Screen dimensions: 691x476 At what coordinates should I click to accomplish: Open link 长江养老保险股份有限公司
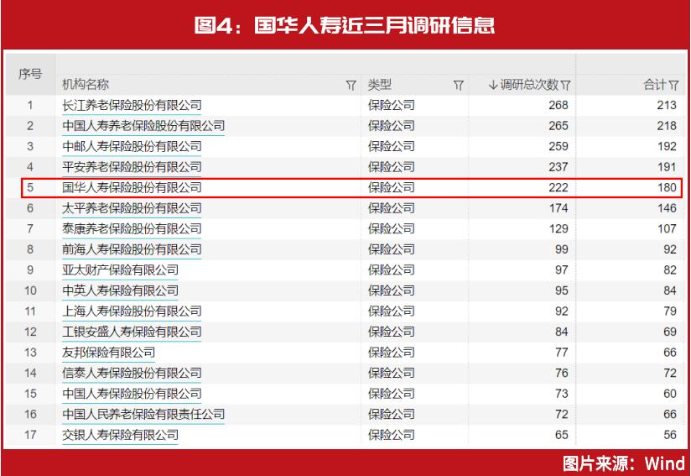click(132, 105)
